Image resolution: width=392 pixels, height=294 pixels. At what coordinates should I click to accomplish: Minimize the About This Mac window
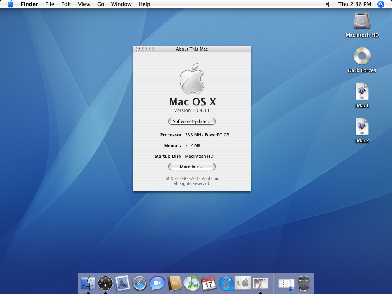[x=144, y=49]
